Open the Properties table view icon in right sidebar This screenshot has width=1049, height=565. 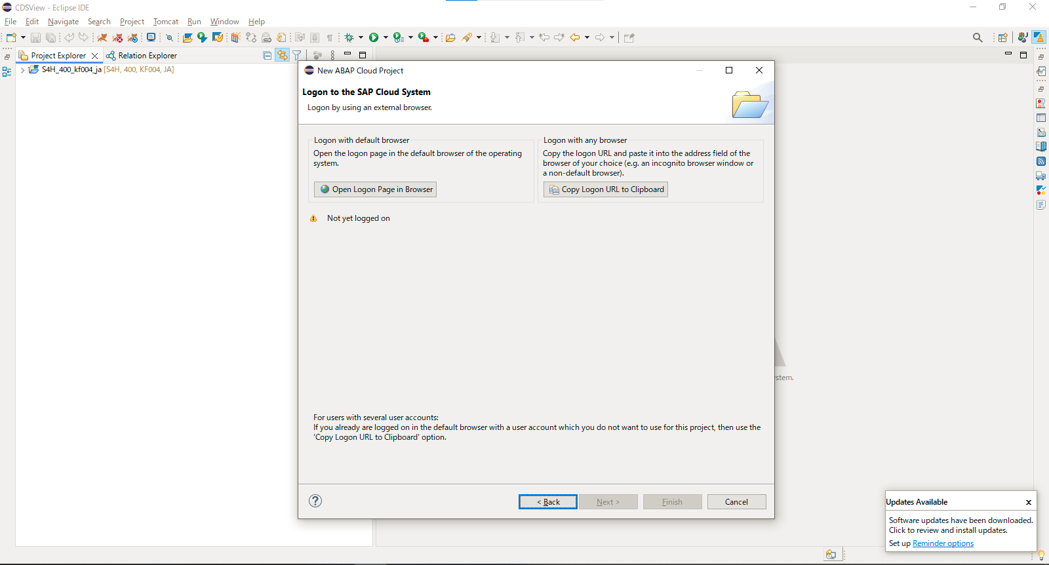pyautogui.click(x=1041, y=118)
